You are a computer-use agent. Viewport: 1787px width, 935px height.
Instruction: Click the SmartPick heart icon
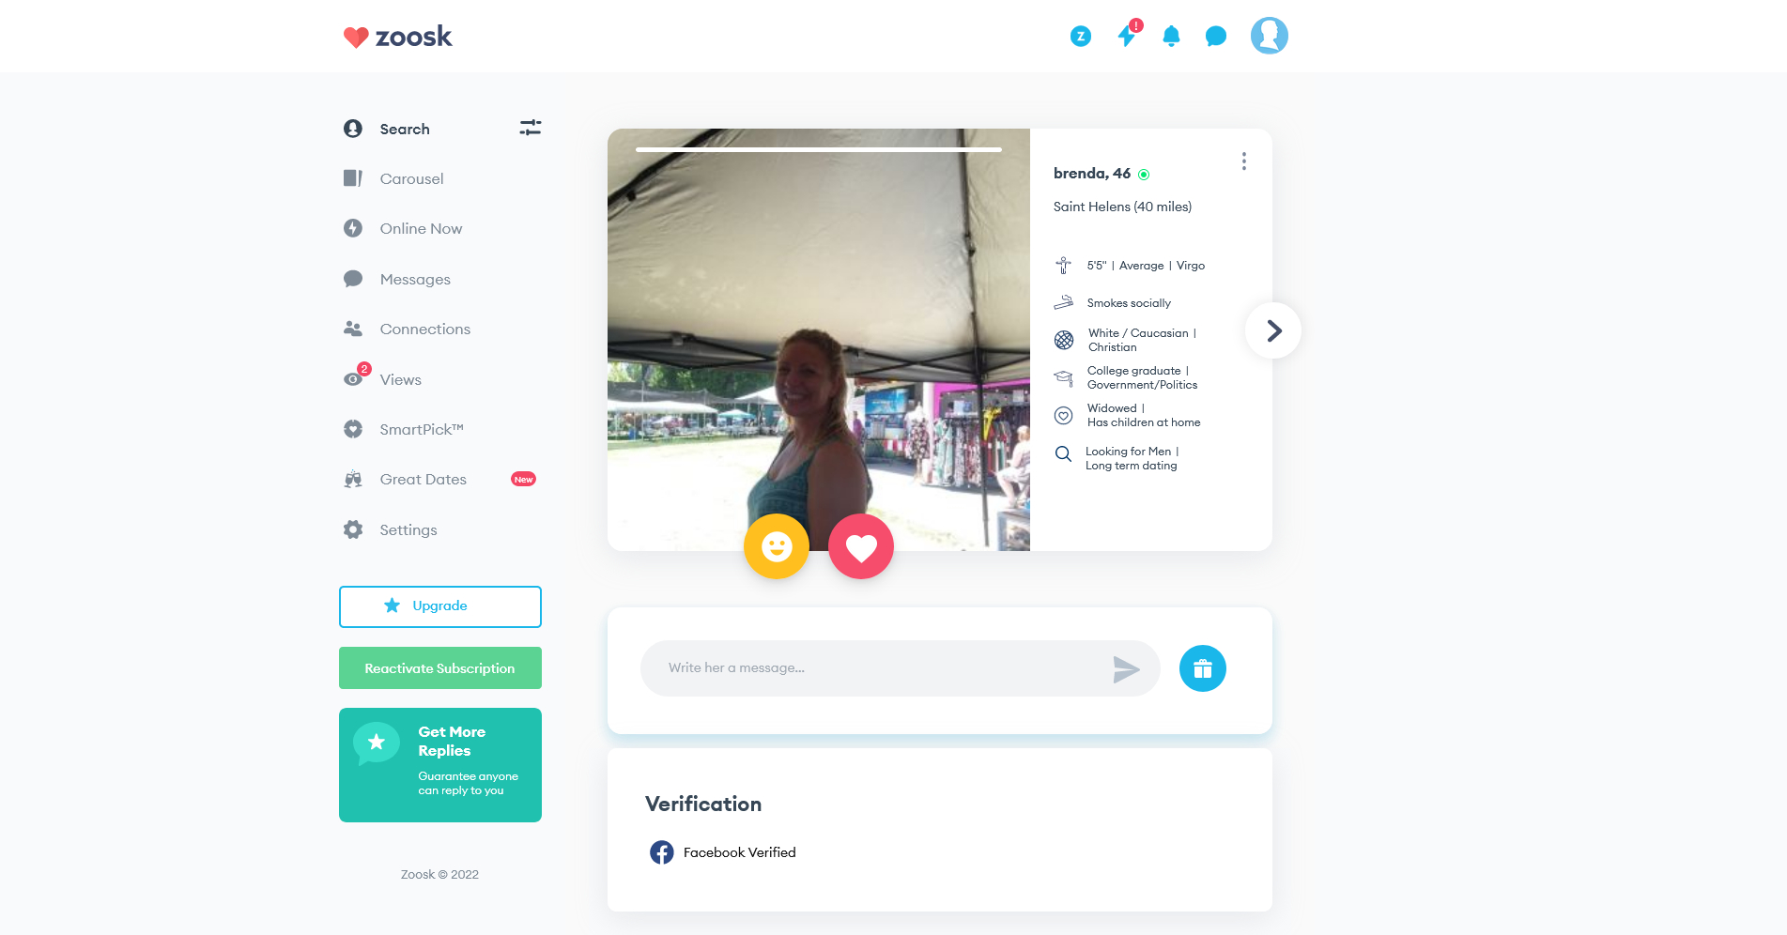pos(353,429)
